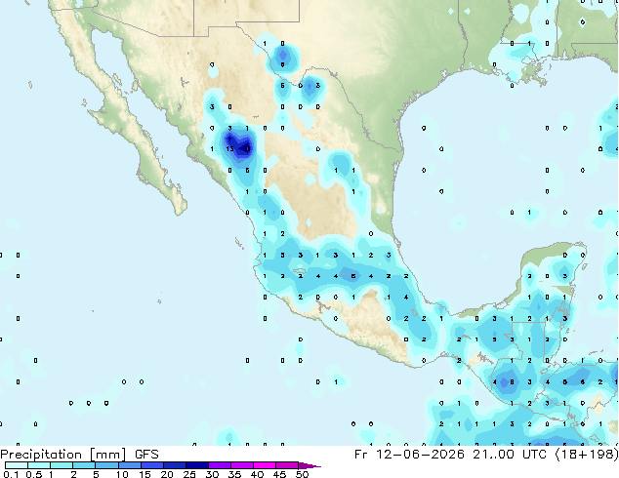619x478 pixels.
Task: Click the 25–30 mm navy legend segment
Action: [x=196, y=465]
